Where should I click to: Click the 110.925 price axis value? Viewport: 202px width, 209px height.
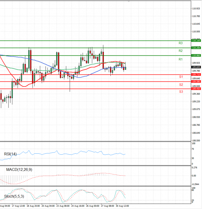pyautogui.click(x=196, y=9)
